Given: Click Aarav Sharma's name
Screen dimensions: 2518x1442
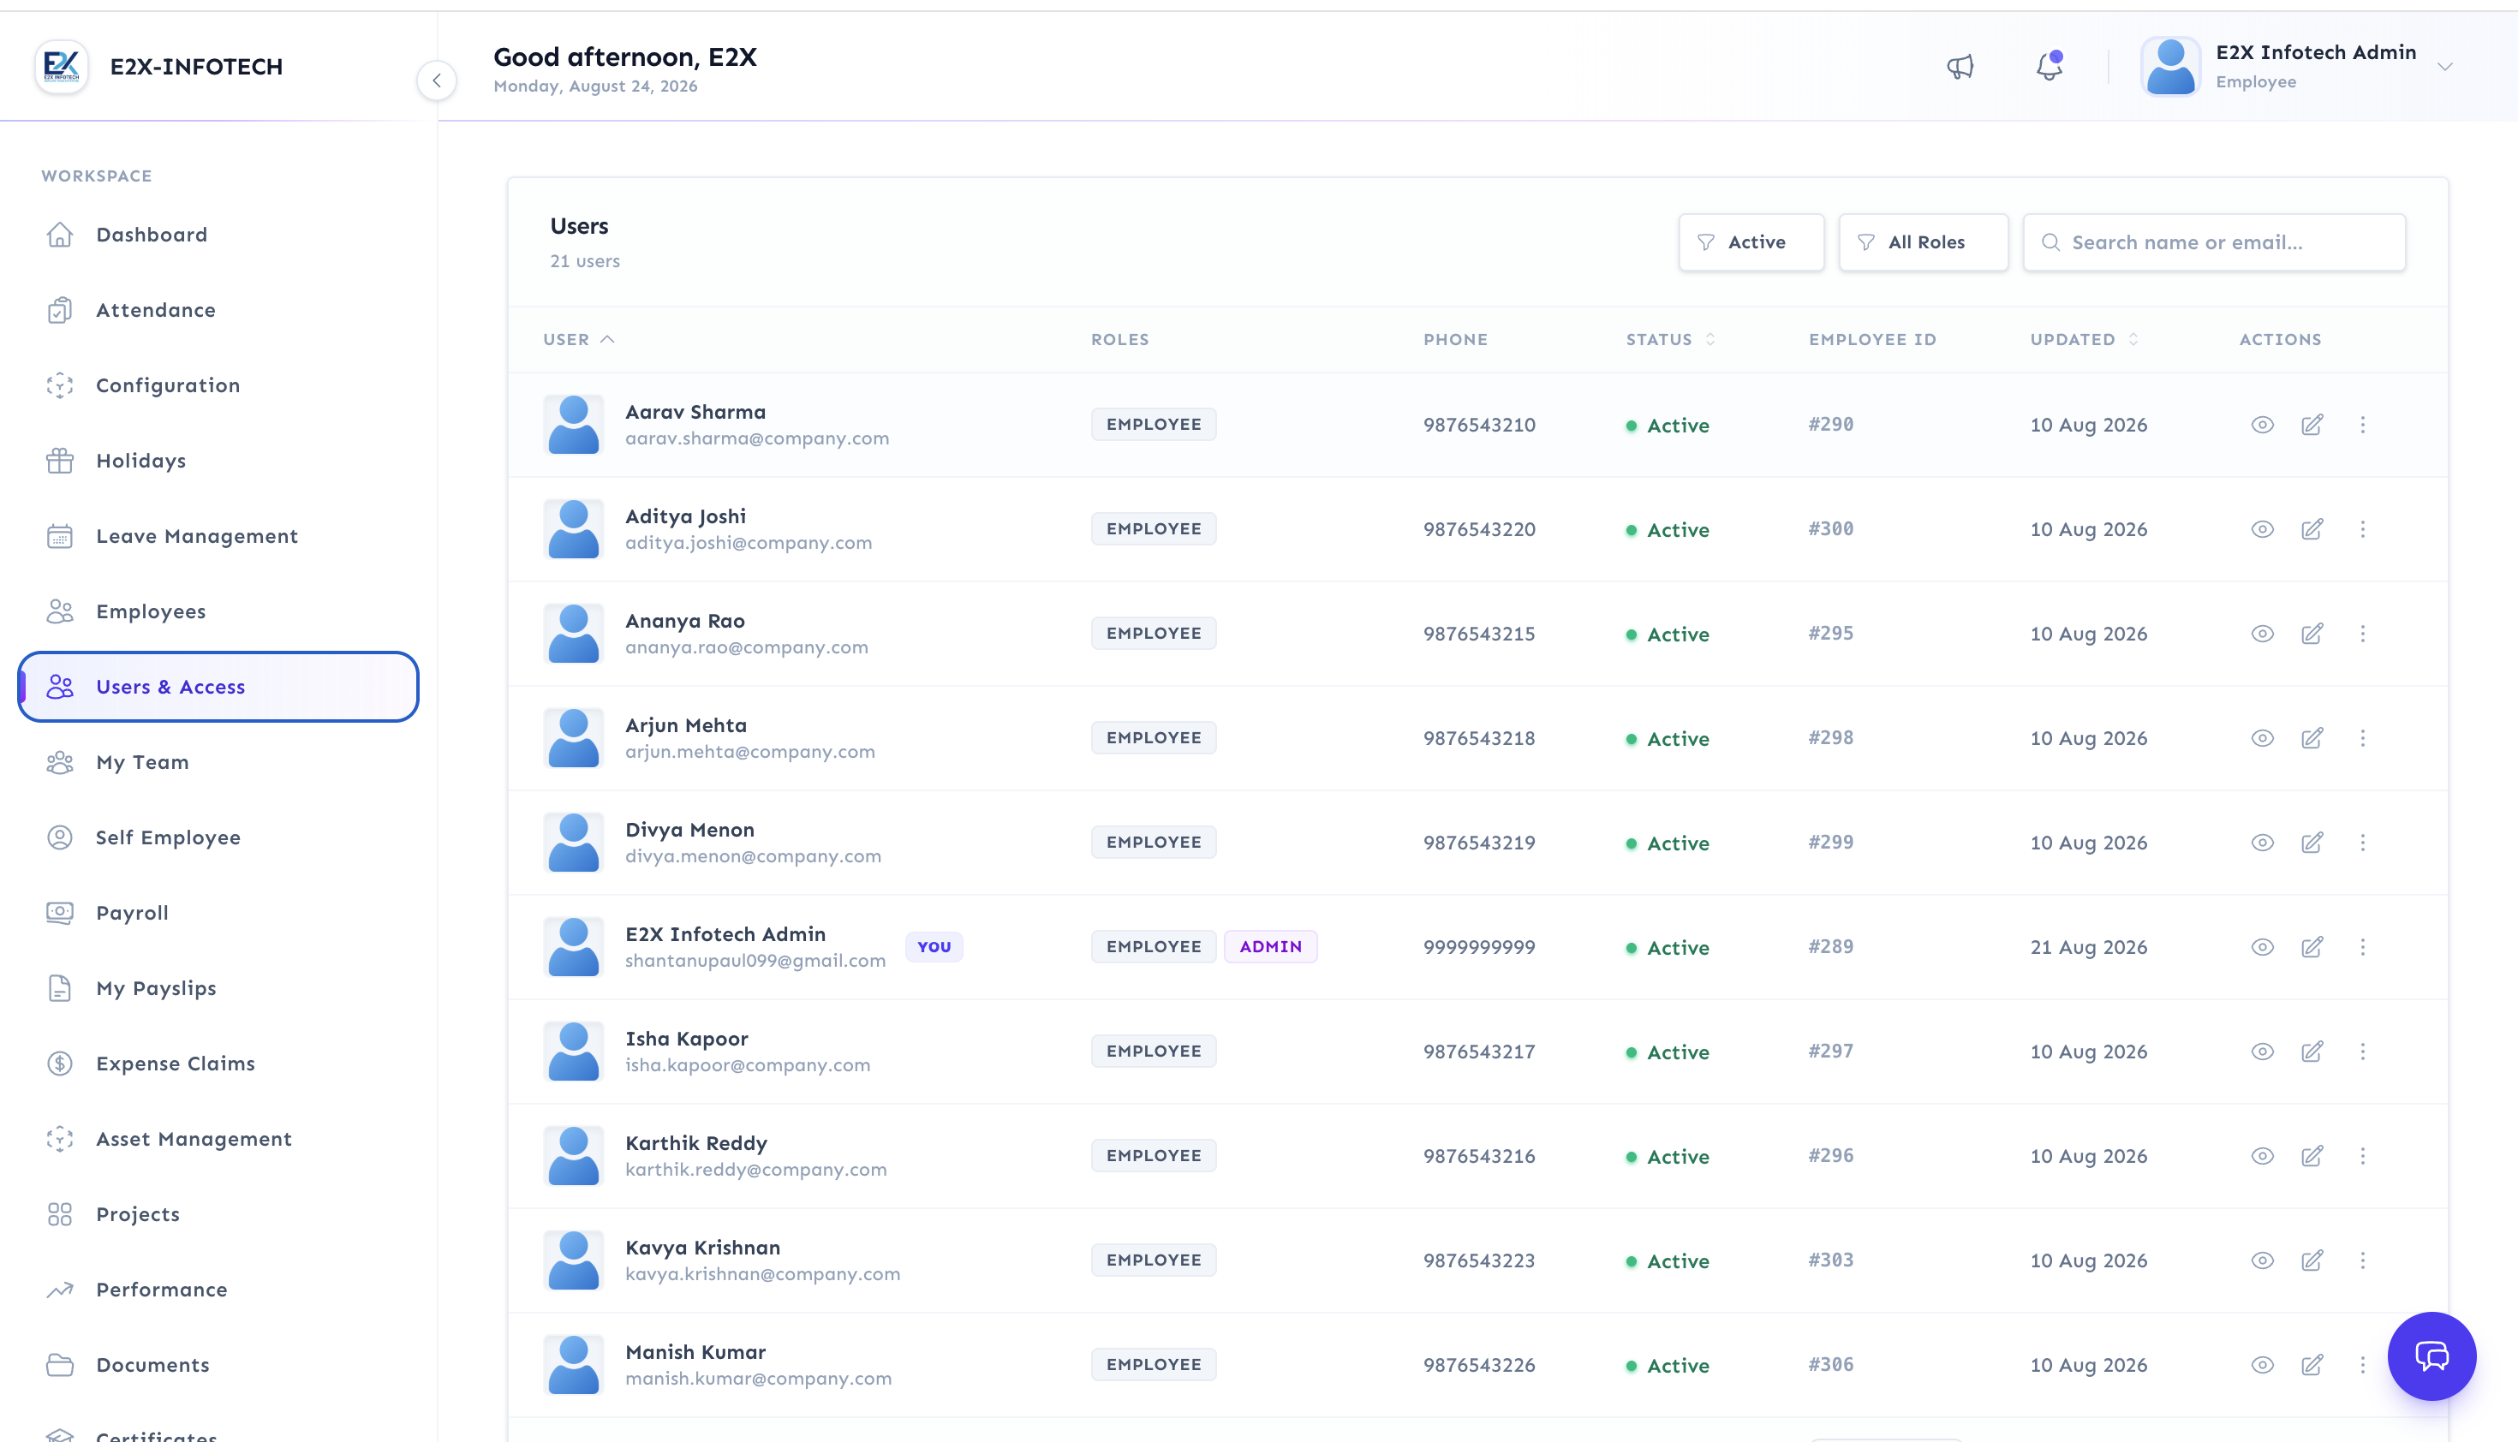Looking at the screenshot, I should (x=695, y=412).
